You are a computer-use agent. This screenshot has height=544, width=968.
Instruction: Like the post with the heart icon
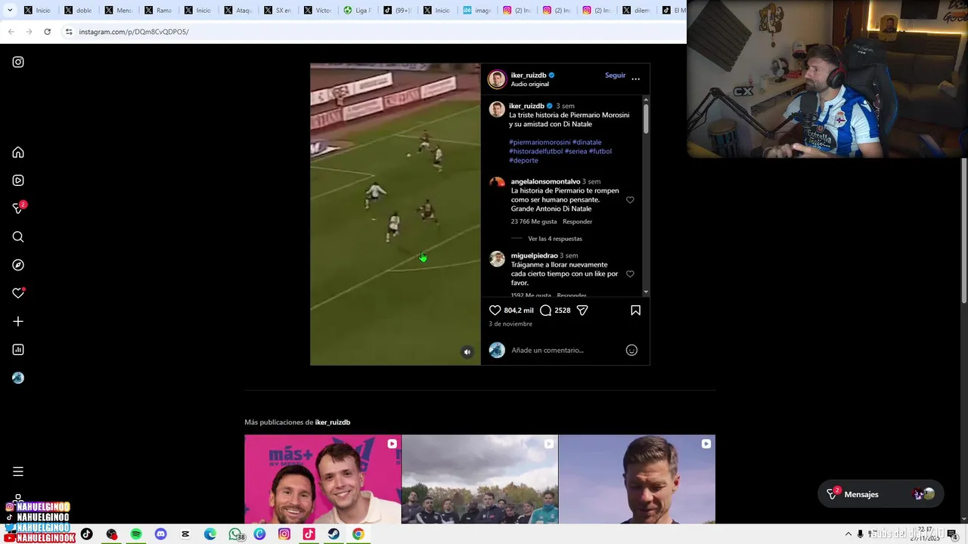pos(495,311)
